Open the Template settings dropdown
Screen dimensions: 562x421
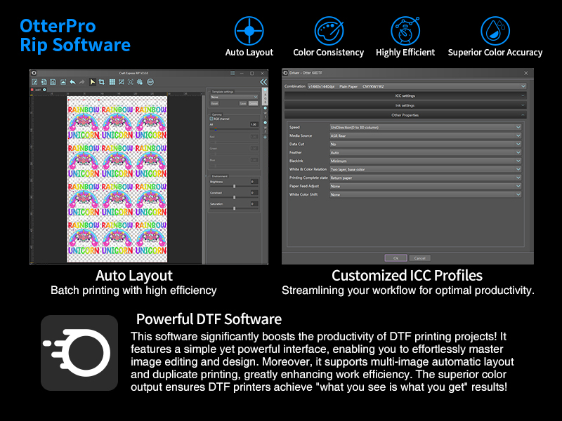pos(234,97)
